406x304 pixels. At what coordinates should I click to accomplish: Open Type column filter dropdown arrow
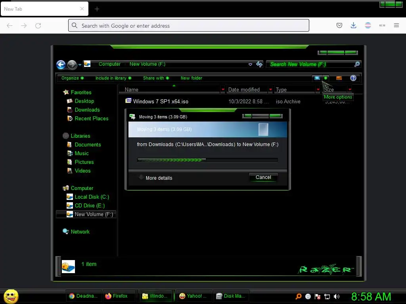318,90
